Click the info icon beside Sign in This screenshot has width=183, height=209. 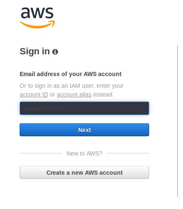click(x=55, y=52)
